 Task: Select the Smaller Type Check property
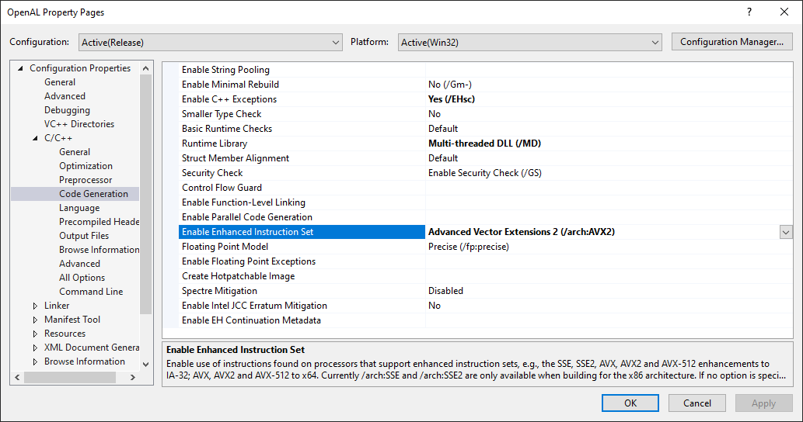tap(222, 114)
